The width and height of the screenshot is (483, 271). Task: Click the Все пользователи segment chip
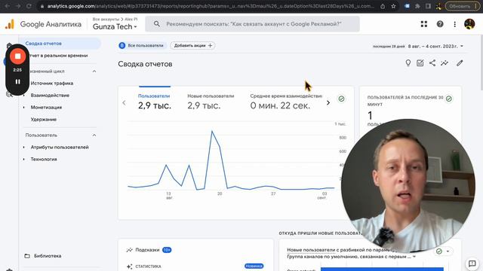pyautogui.click(x=142, y=45)
